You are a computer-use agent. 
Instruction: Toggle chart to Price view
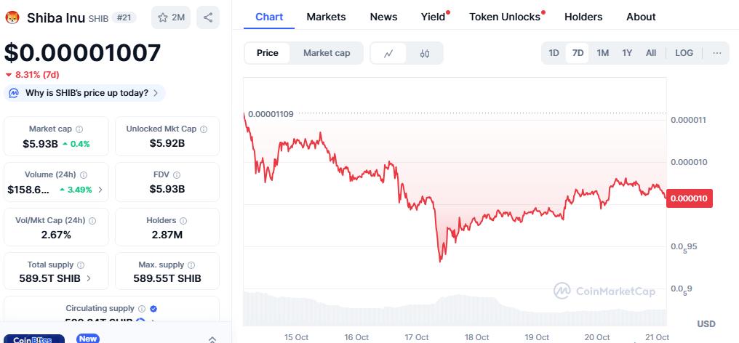point(267,53)
